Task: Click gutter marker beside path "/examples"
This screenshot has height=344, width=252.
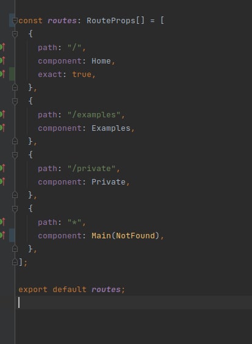Action: click(2, 114)
